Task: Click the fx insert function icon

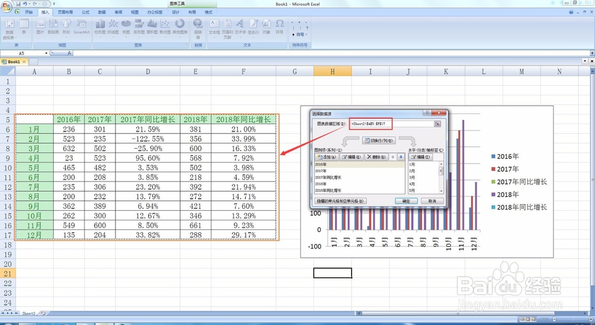Action: pos(70,53)
